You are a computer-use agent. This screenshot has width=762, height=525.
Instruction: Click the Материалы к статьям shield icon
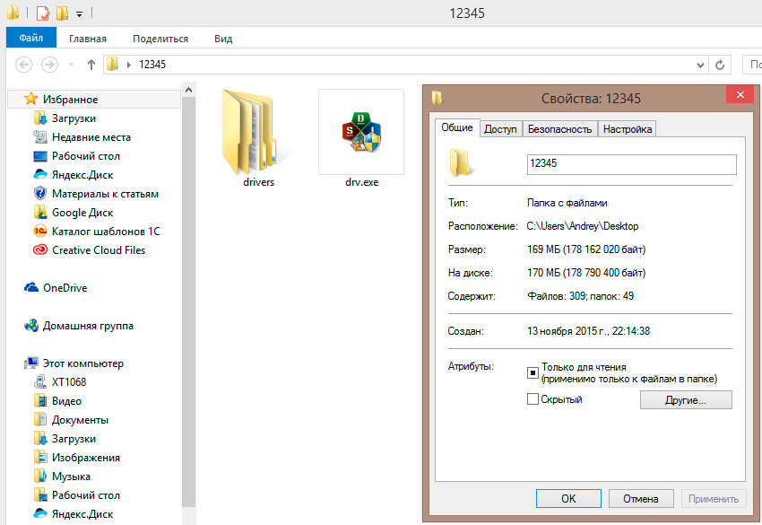(39, 194)
